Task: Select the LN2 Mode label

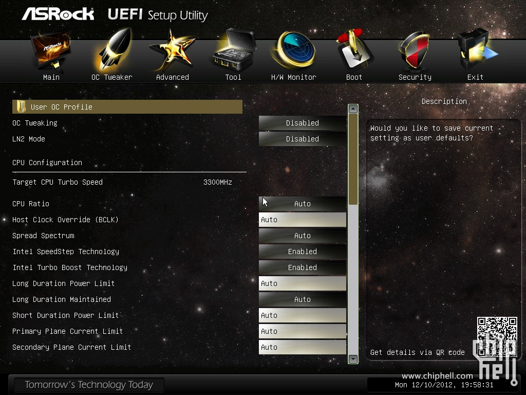Action: coord(29,139)
